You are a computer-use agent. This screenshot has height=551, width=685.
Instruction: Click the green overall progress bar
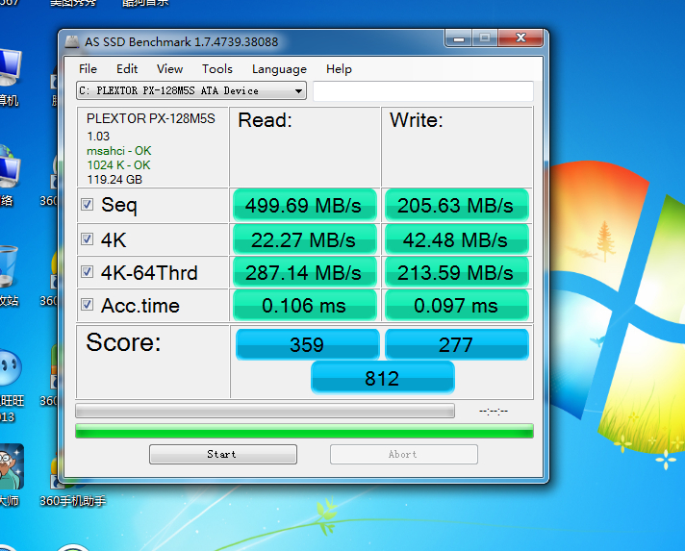(304, 431)
